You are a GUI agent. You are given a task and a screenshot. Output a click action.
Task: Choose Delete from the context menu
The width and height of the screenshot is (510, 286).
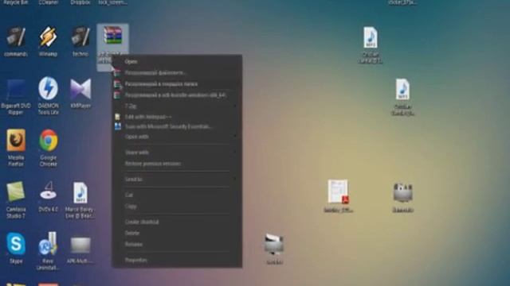point(177,233)
